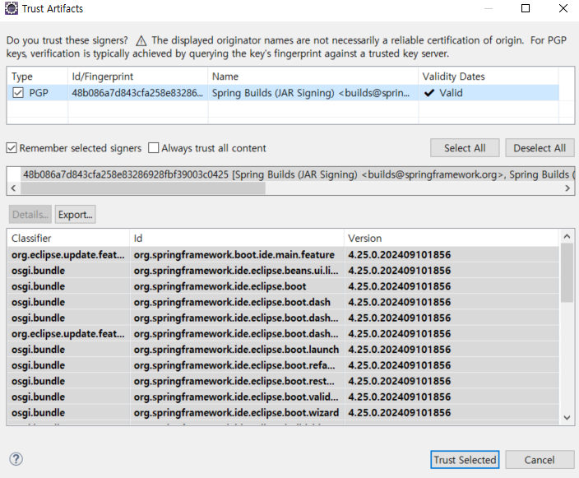This screenshot has width=579, height=478.
Task: Select org.springframework.boot.ide.main.feature row
Action: (x=283, y=254)
